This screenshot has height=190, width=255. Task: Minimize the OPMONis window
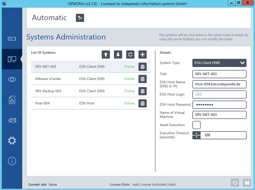(x=231, y=3)
